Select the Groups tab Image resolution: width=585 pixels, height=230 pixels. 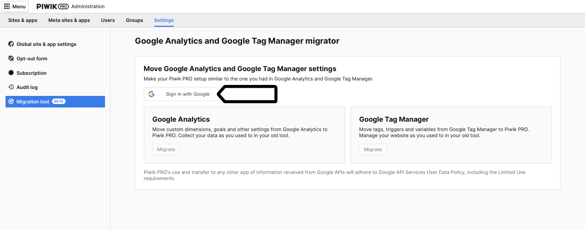tap(134, 20)
